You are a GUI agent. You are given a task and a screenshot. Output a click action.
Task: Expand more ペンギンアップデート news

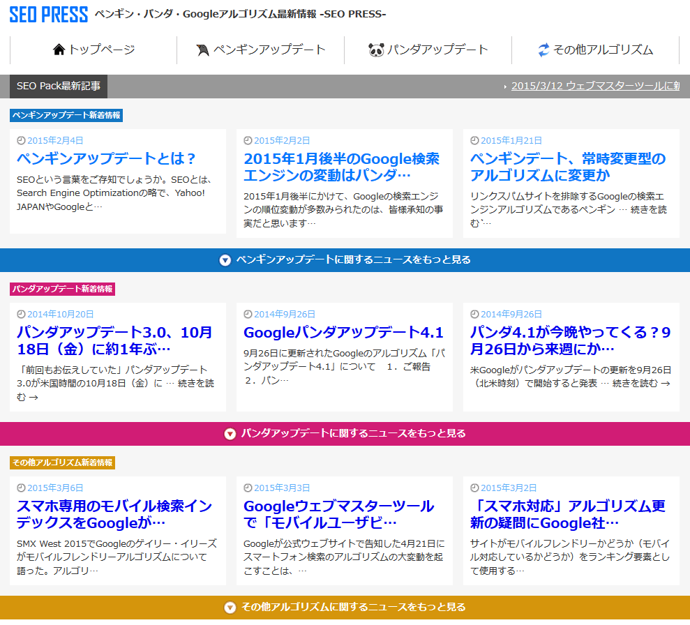(353, 259)
